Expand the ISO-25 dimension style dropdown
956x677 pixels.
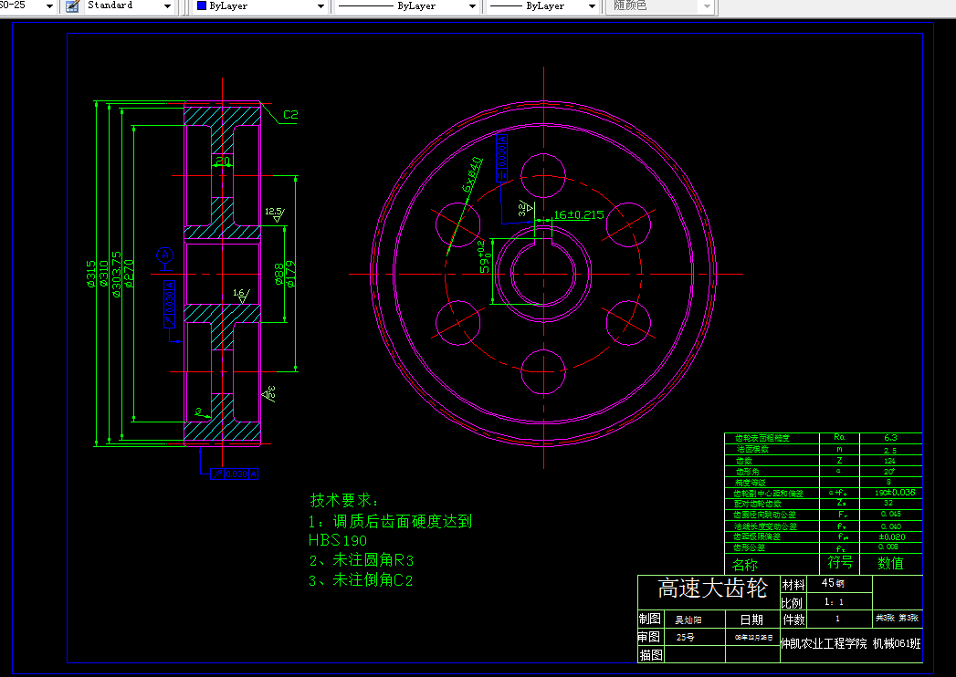(x=49, y=6)
